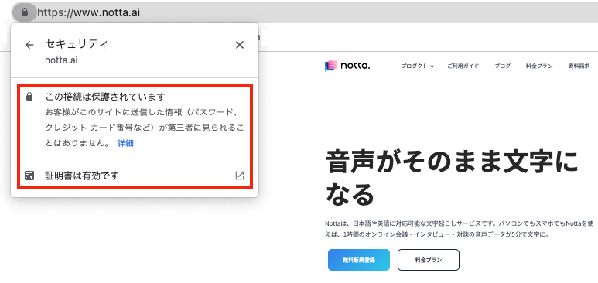
Task: Go back with the security popup arrow
Action: (x=29, y=45)
